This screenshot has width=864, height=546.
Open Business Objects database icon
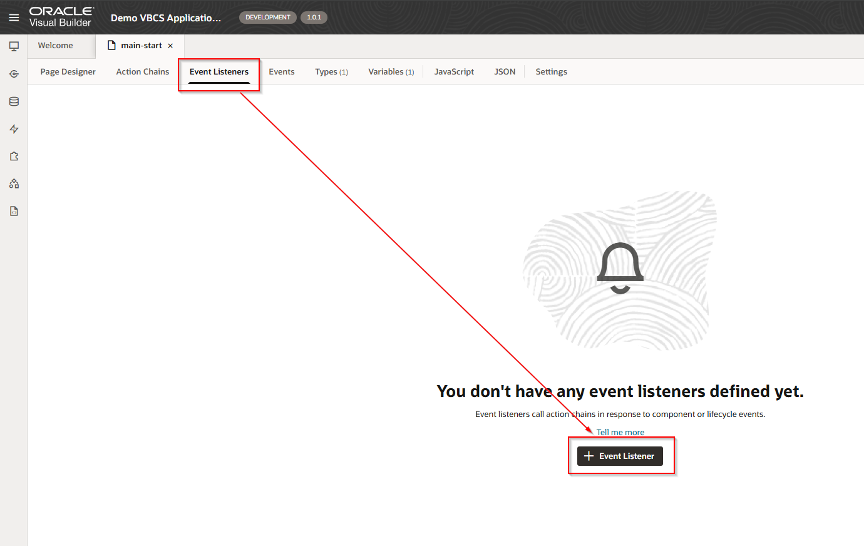pos(14,101)
